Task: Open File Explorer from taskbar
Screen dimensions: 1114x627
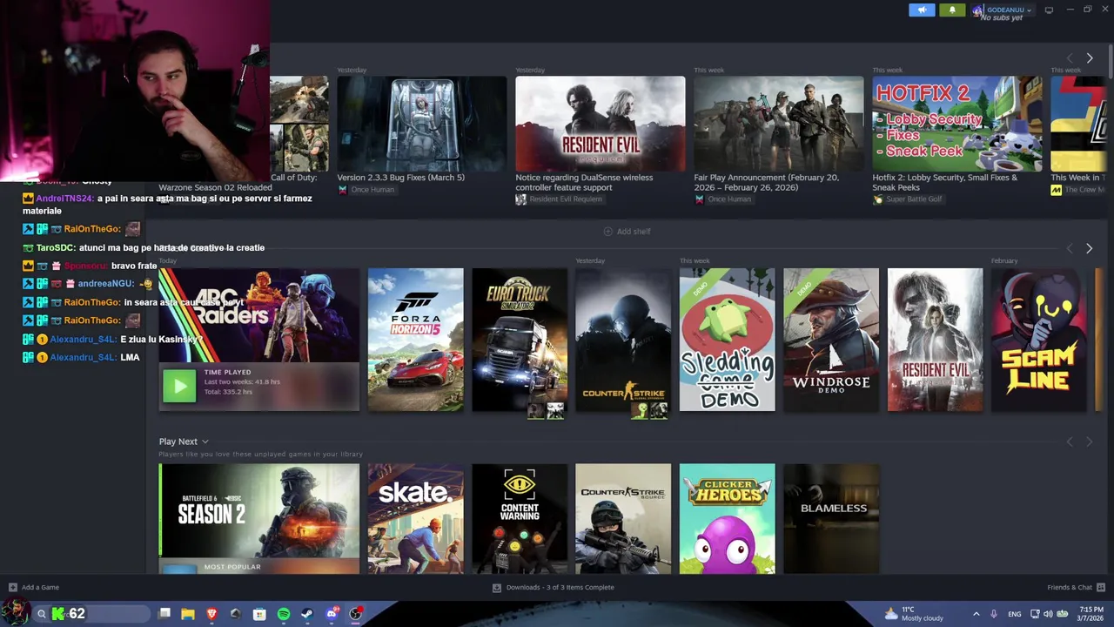Action: [x=188, y=614]
